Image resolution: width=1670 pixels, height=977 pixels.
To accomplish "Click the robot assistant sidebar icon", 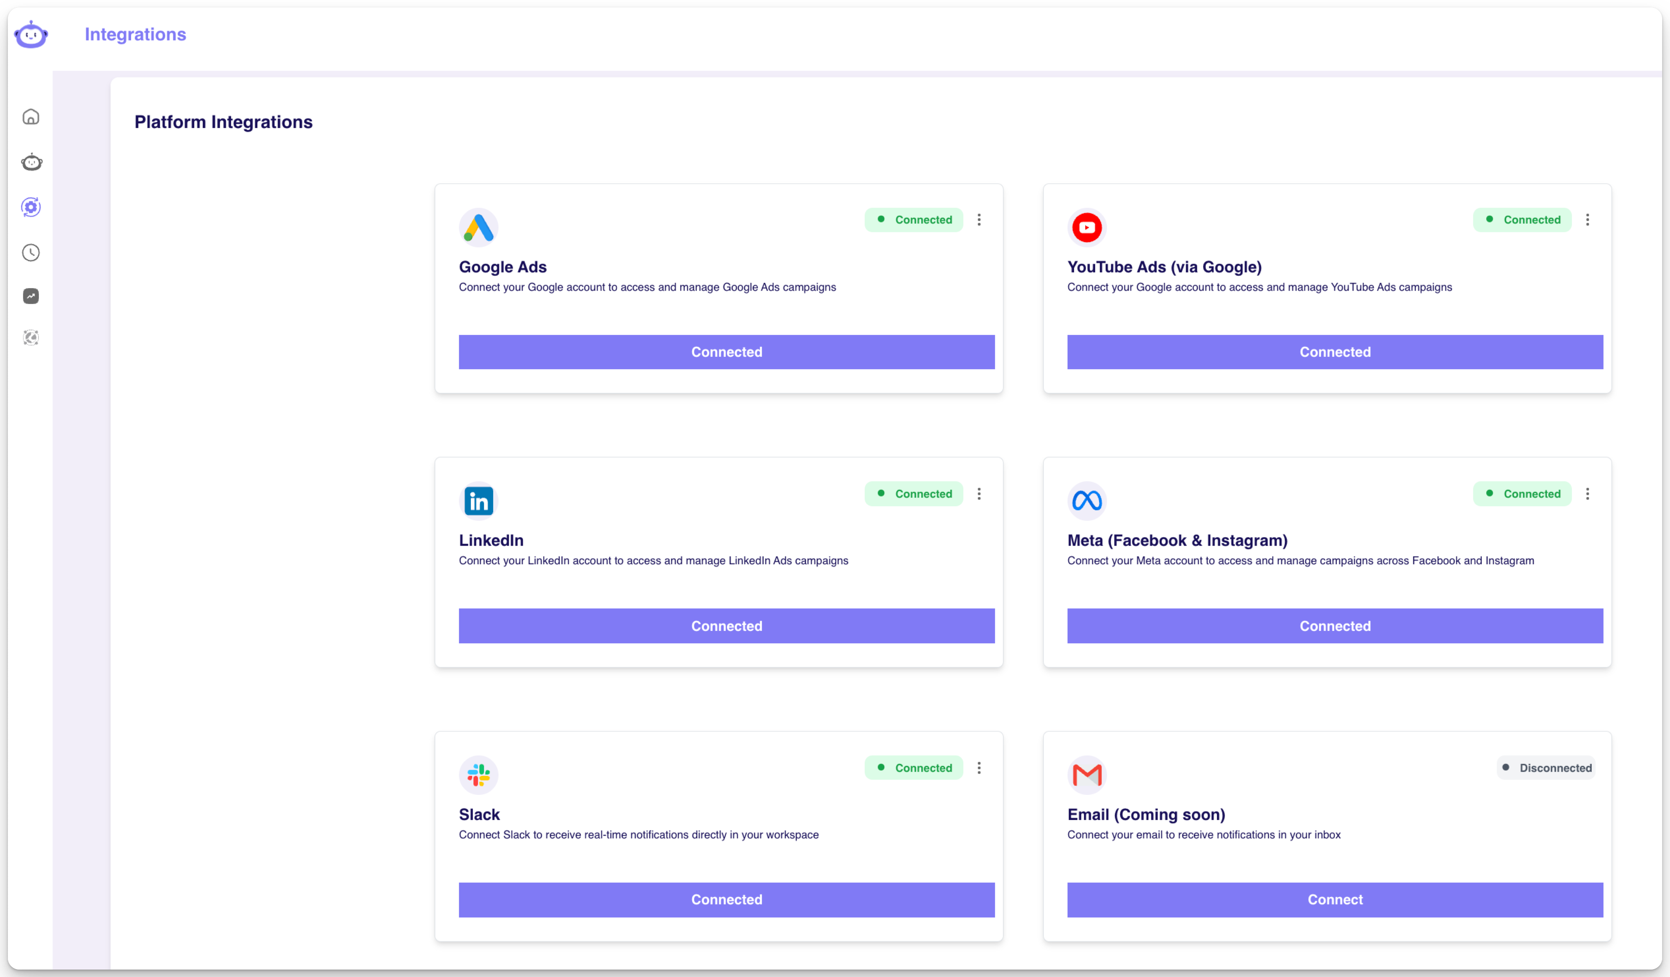I will click(x=31, y=162).
